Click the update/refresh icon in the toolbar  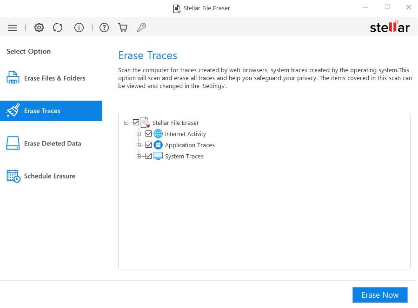(58, 27)
